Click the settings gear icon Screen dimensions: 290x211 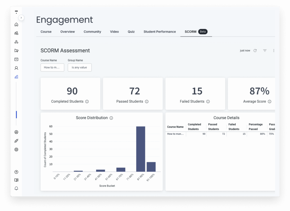pyautogui.click(x=16, y=149)
